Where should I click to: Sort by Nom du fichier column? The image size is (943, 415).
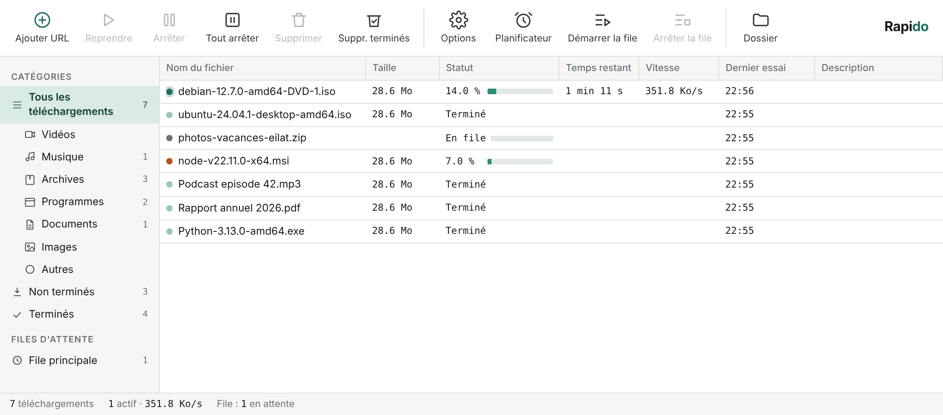pyautogui.click(x=263, y=68)
